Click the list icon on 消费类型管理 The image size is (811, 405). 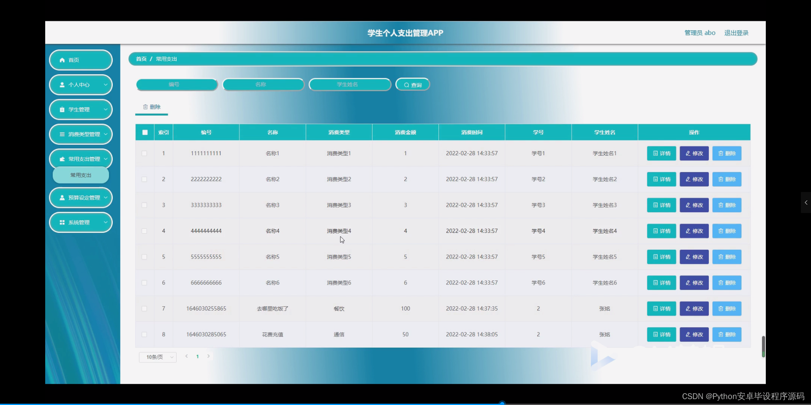tap(62, 134)
